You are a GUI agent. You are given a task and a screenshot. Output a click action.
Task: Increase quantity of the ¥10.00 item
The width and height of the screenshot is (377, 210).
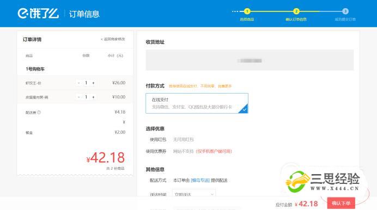93,97
